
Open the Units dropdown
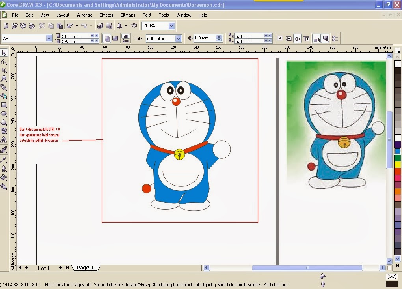178,39
